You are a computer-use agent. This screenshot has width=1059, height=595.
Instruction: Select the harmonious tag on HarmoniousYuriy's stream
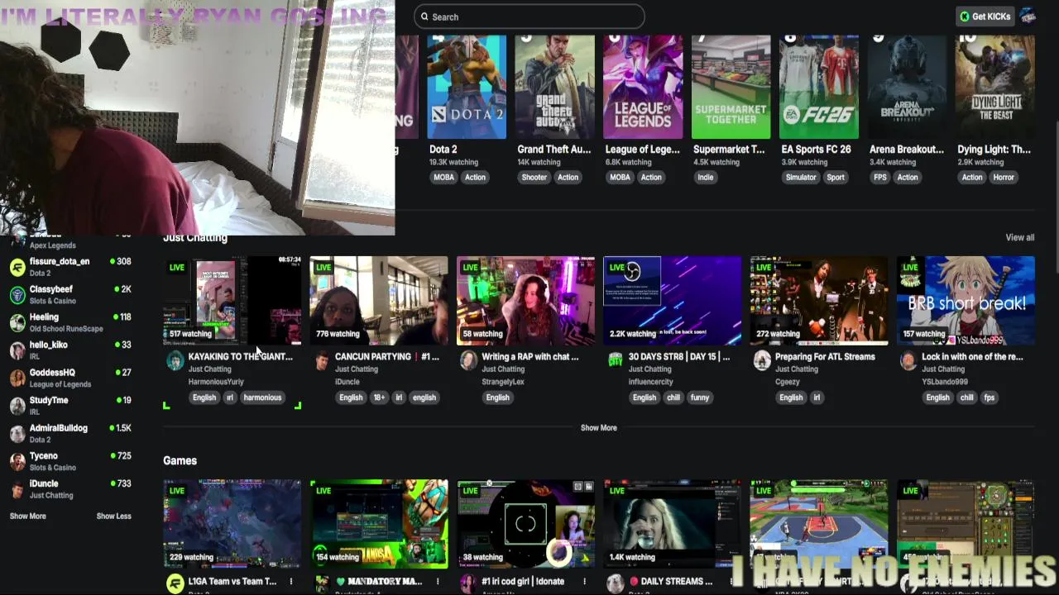pyautogui.click(x=262, y=397)
